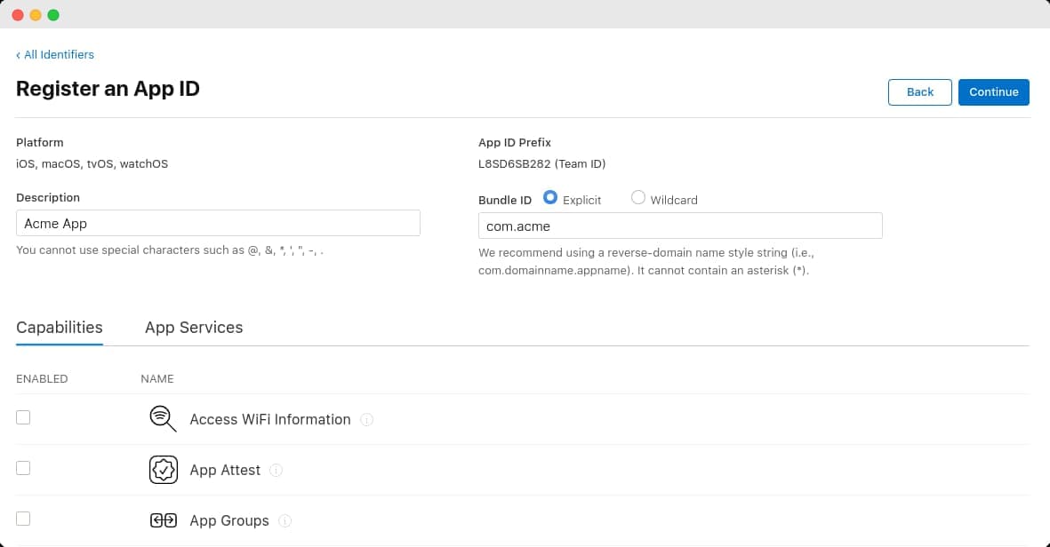1050x547 pixels.
Task: Enable the App Attest capability
Action: [23, 467]
